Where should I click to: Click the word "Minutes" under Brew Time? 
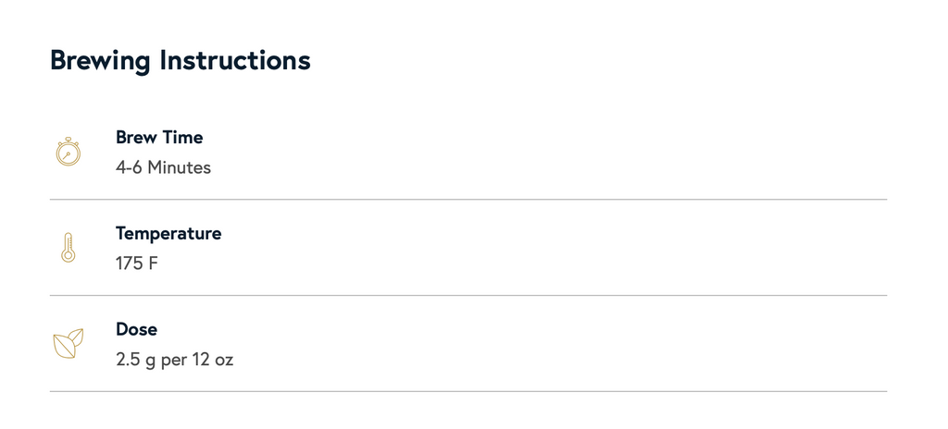[179, 167]
